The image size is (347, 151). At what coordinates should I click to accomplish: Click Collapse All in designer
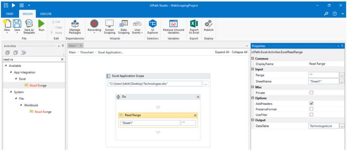[x=239, y=52]
